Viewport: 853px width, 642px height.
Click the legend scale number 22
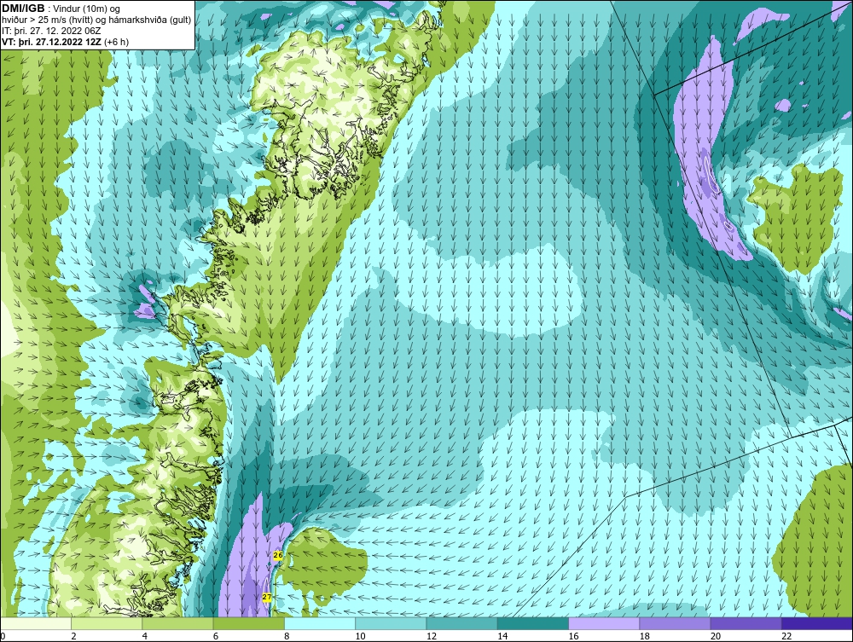786,637
